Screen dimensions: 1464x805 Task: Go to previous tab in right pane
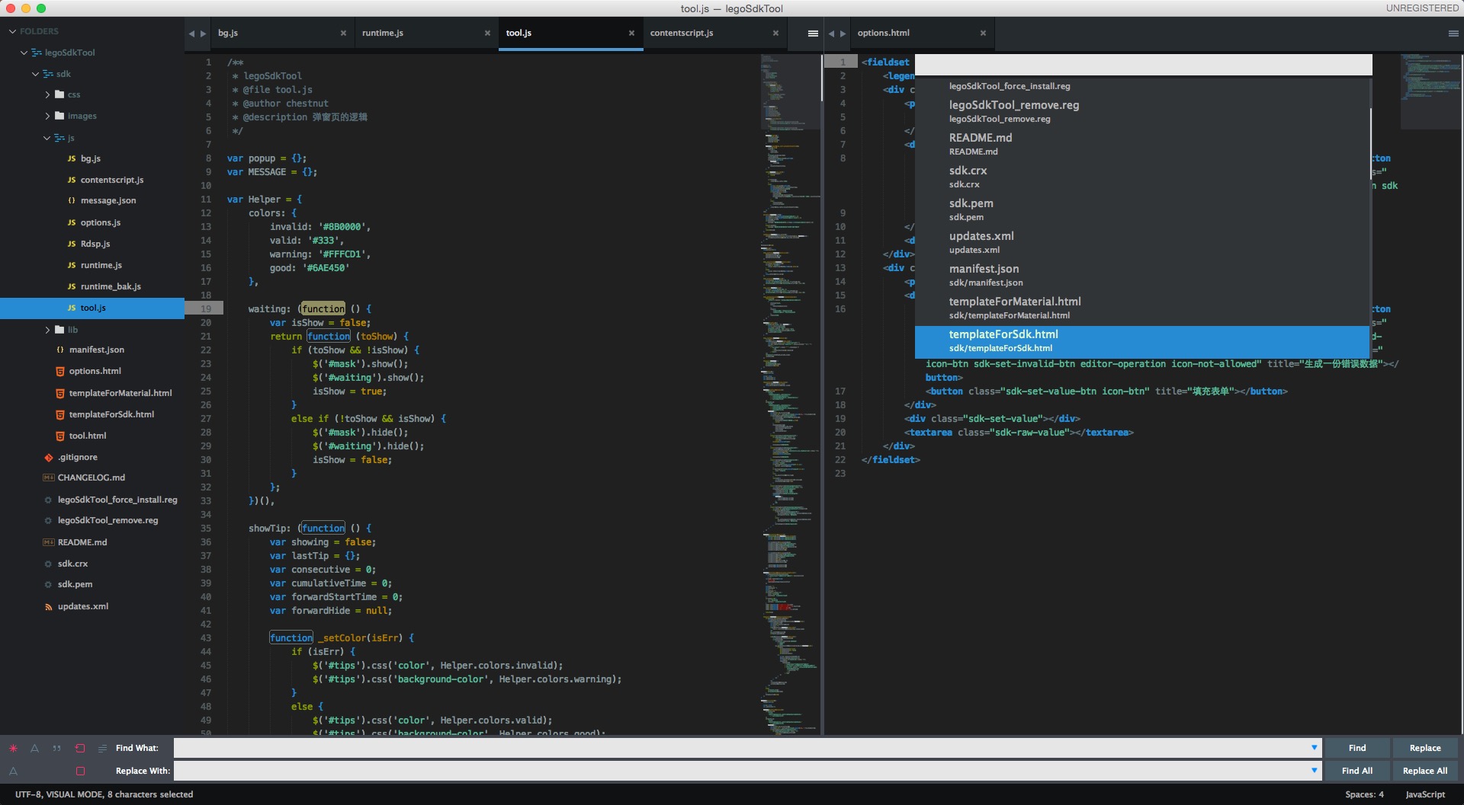(831, 34)
